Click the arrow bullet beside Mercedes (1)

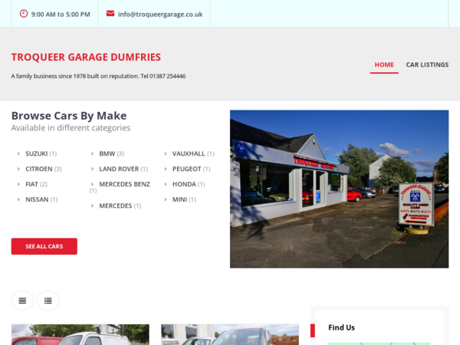(92, 206)
